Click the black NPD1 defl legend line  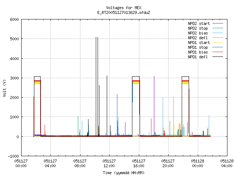218,57
